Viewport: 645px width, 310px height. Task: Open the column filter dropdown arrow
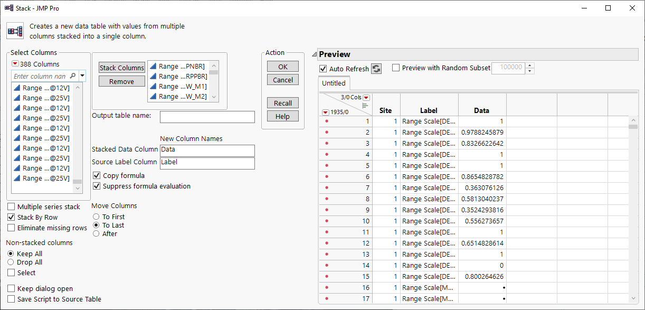pos(83,76)
